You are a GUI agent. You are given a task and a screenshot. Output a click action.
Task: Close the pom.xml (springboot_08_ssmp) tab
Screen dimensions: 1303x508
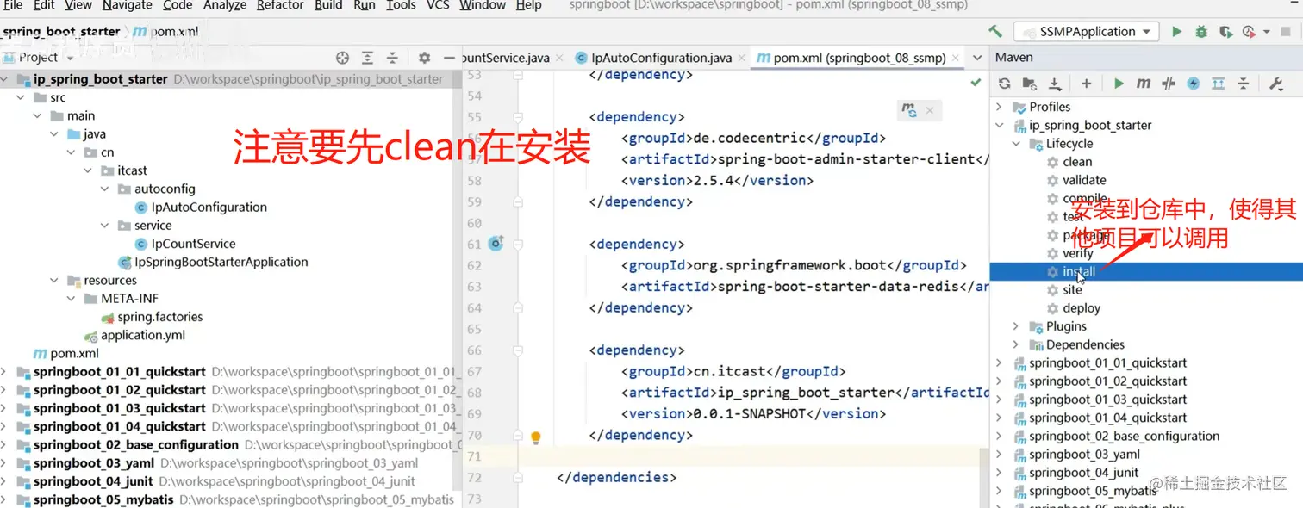pyautogui.click(x=957, y=59)
